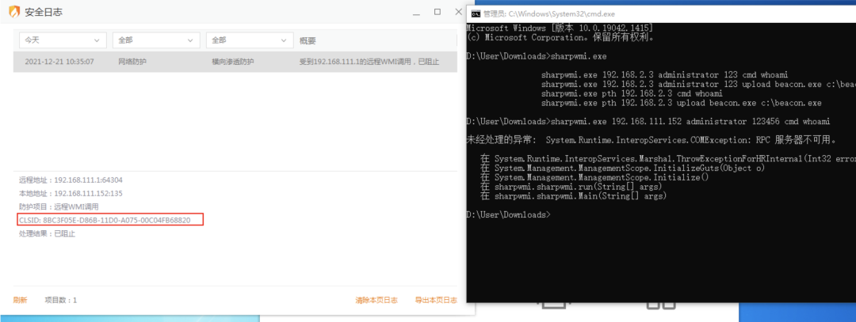The image size is (856, 322).
Task: Click the sharpwmi.exe 192.168.111.152 command line
Action: coord(648,121)
